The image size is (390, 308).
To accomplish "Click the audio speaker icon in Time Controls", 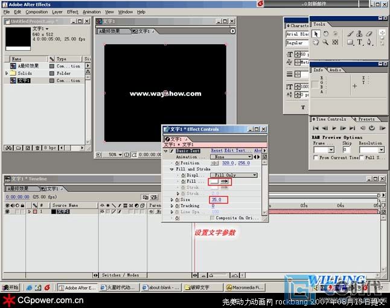I will pyautogui.click(x=363, y=128).
